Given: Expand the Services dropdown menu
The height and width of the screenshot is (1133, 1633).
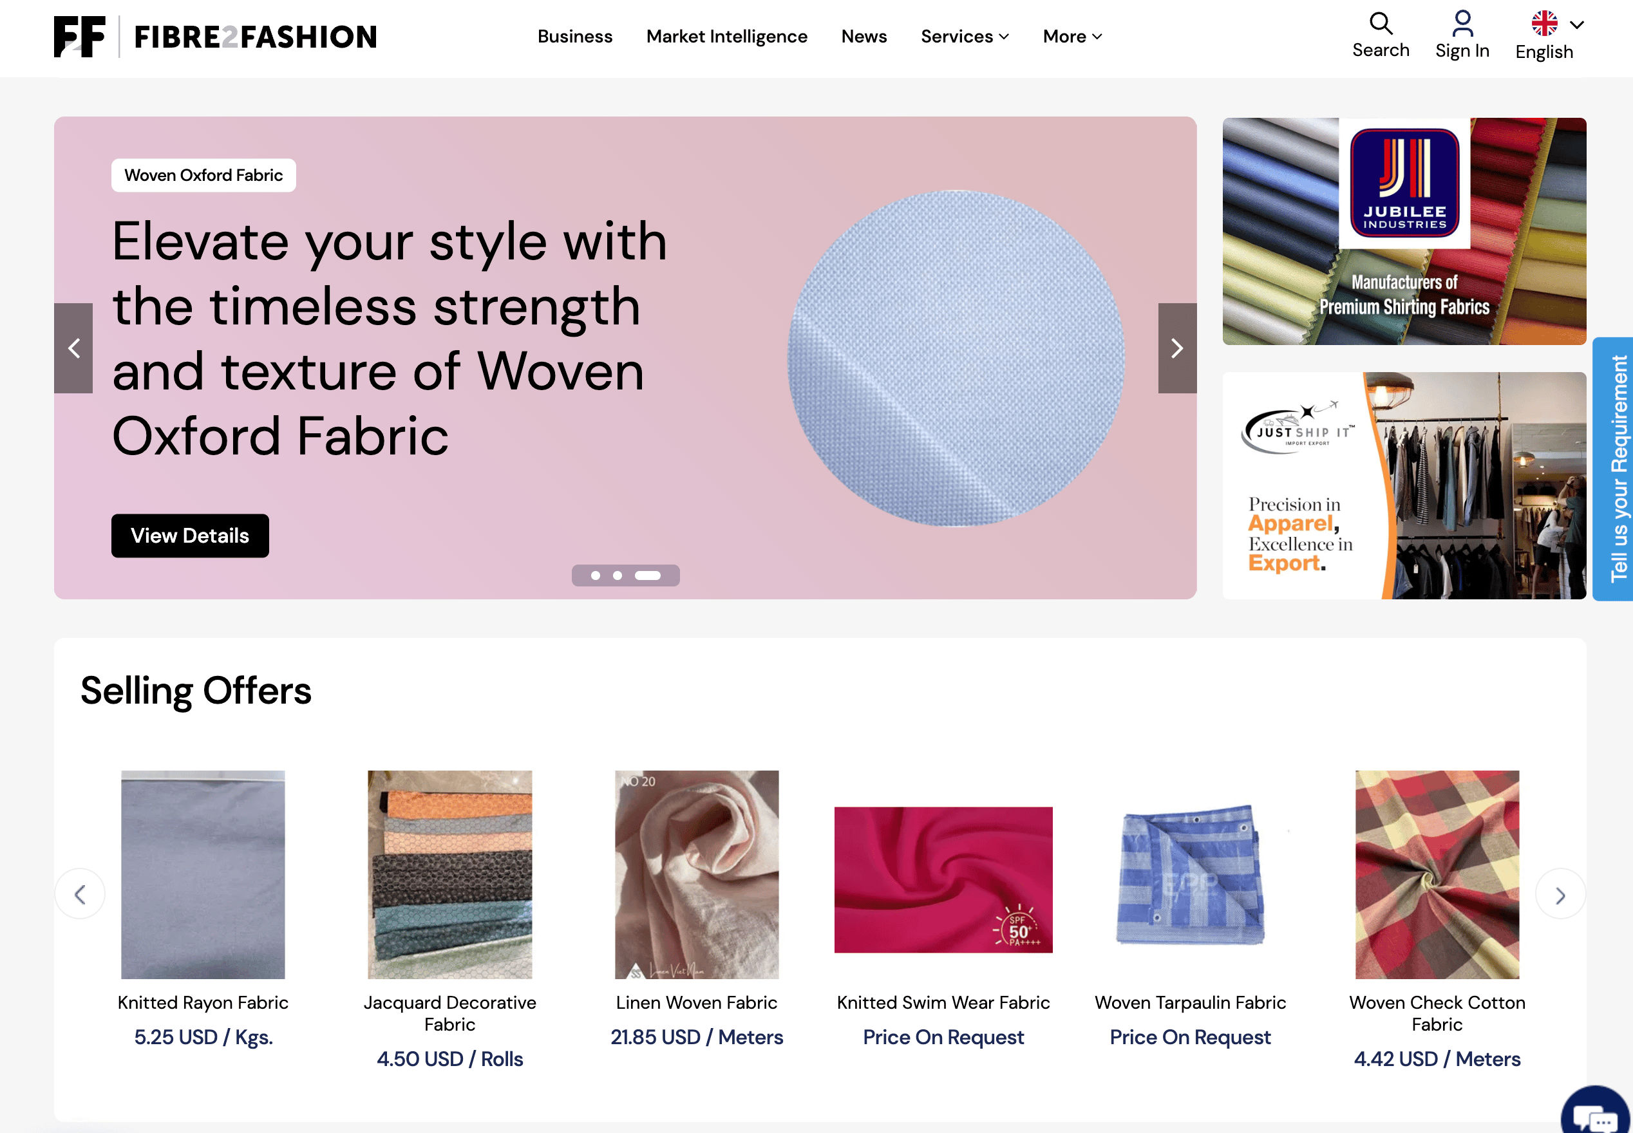Looking at the screenshot, I should [x=964, y=36].
